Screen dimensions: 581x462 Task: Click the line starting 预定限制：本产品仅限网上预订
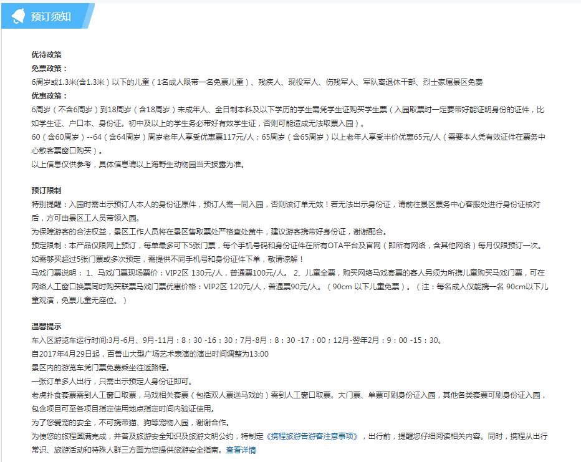[288, 245]
